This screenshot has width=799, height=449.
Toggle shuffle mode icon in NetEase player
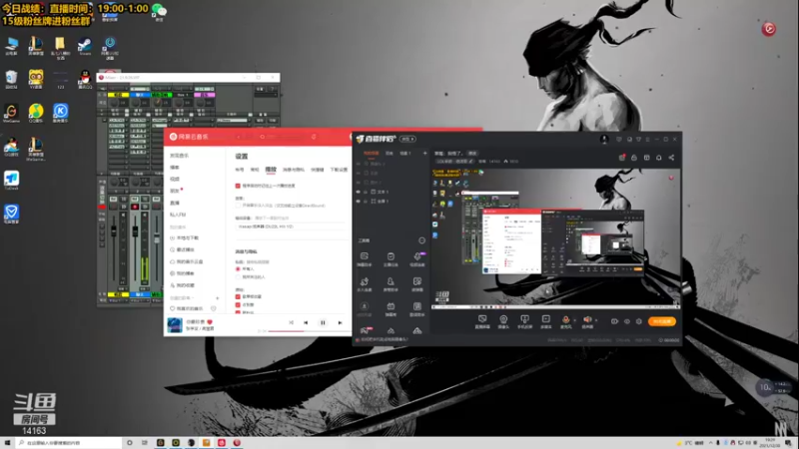click(291, 322)
